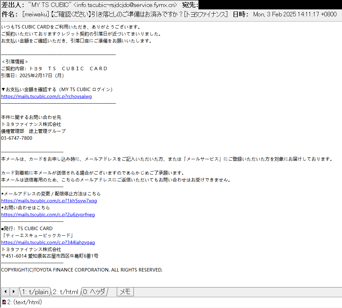
Task: Click the phone number 03-6747-7800
Action: [x=17, y=138]
